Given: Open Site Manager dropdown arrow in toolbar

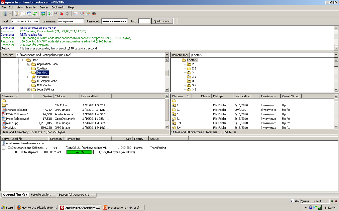Looking at the screenshot, I should point(10,13).
